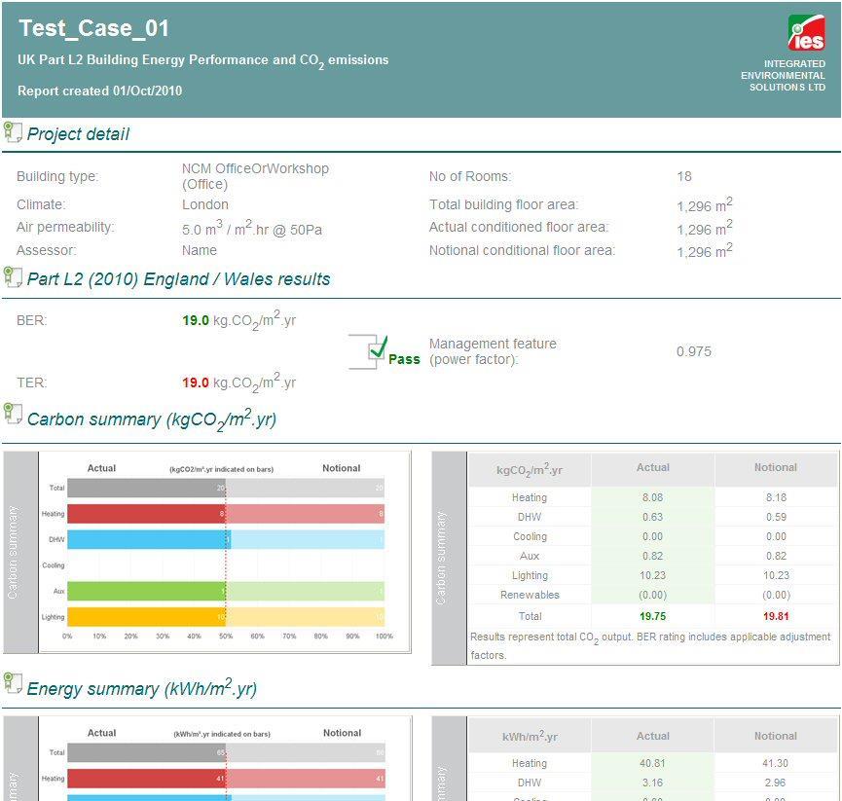Click the Total value 19.75 in carbon table
Image resolution: width=842 pixels, height=801 pixels.
(x=652, y=615)
